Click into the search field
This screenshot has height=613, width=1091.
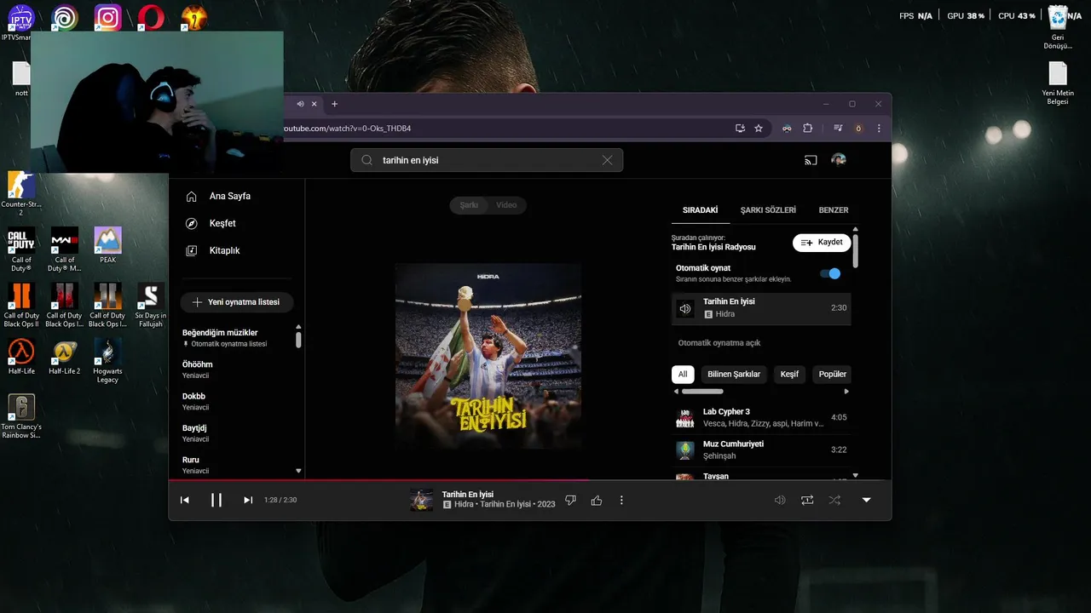(x=488, y=160)
